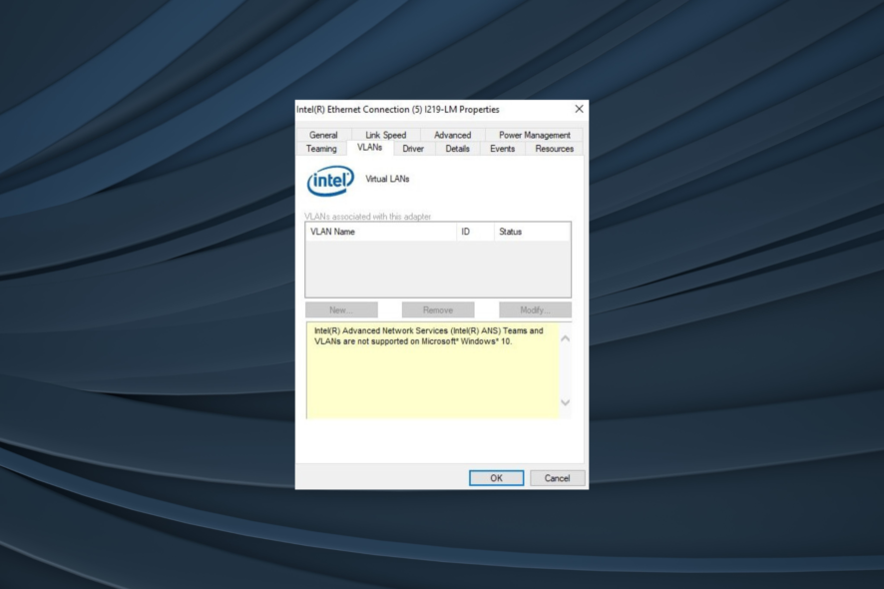Dismiss the dialog with Cancel

click(x=557, y=477)
